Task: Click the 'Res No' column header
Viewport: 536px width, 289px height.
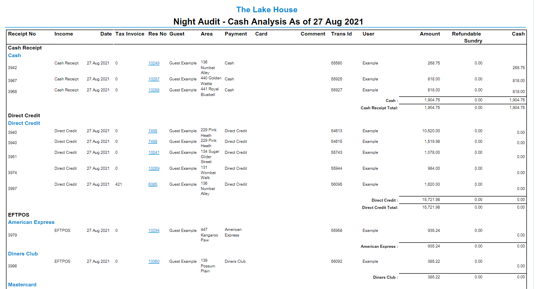Action: pos(157,34)
